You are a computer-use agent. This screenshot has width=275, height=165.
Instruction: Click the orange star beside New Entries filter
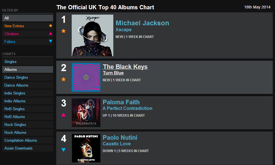(x=51, y=26)
